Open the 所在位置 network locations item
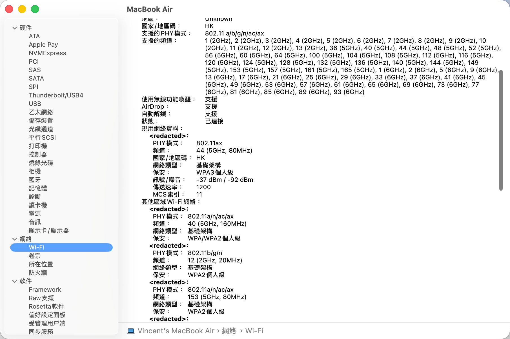 coord(41,264)
